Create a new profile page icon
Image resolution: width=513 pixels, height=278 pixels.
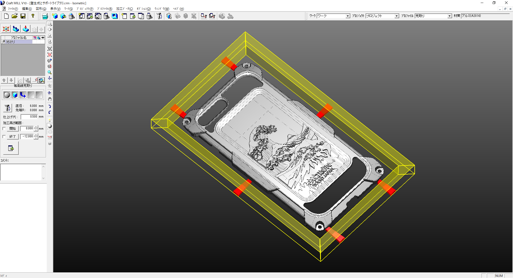(125, 16)
